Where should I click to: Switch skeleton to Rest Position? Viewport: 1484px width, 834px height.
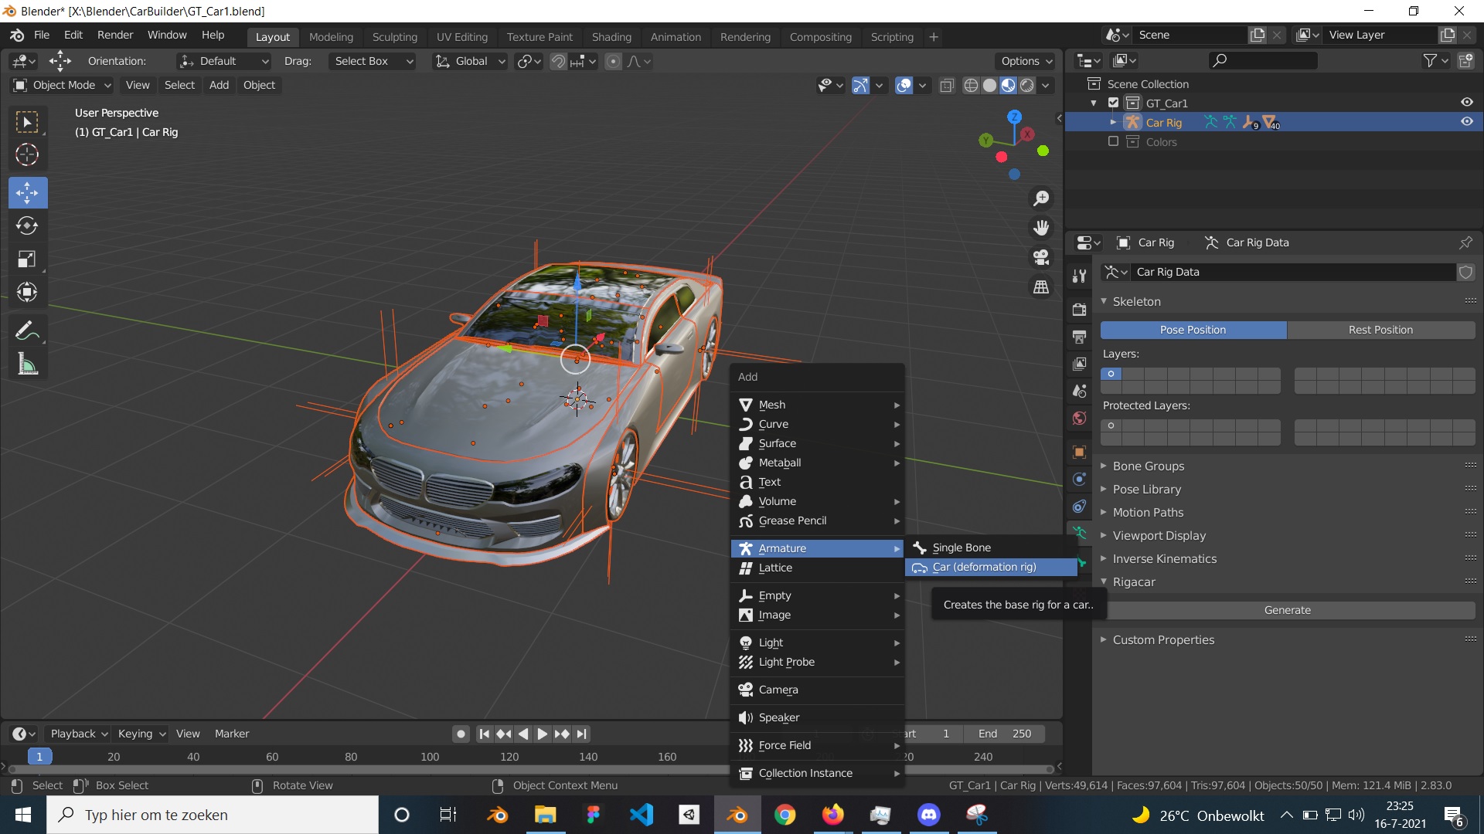1380,330
